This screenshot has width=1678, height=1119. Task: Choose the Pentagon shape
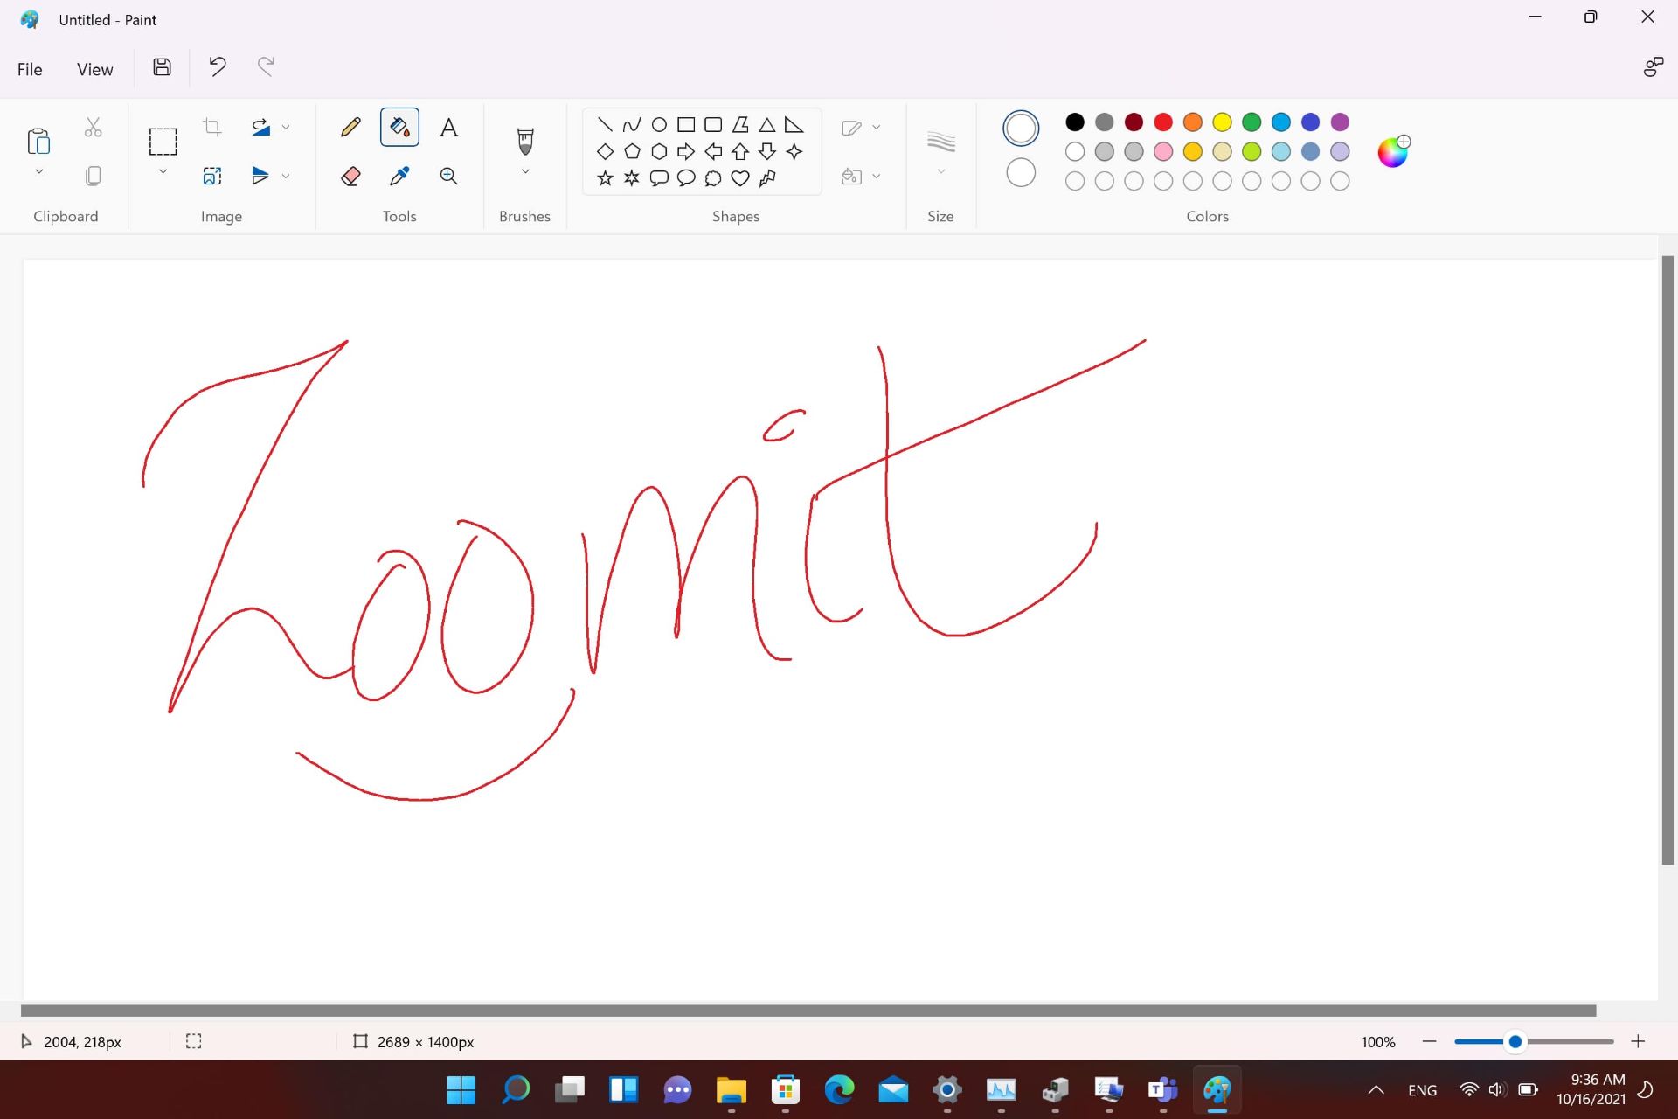coord(632,151)
